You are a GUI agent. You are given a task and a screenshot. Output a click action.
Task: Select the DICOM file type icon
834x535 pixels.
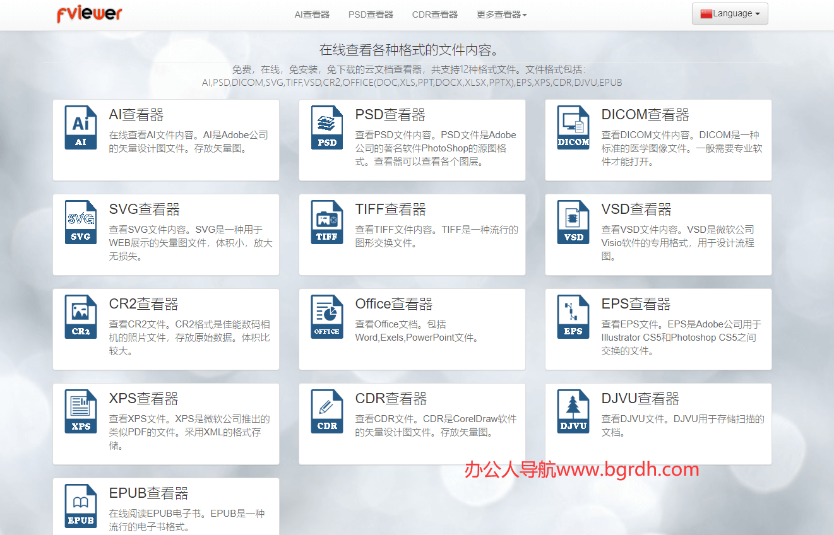click(x=573, y=127)
